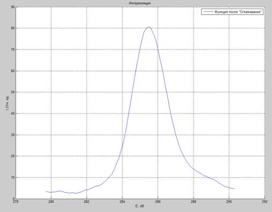This screenshot has width=272, height=212.
Task: Click y-axis tick label 20
Action: point(12,156)
